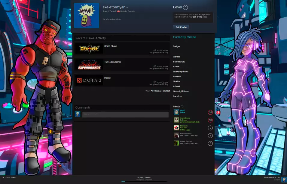Screen dimensions: 287x184
Task: Open Mikeanike friend avatar
Action: point(176,127)
